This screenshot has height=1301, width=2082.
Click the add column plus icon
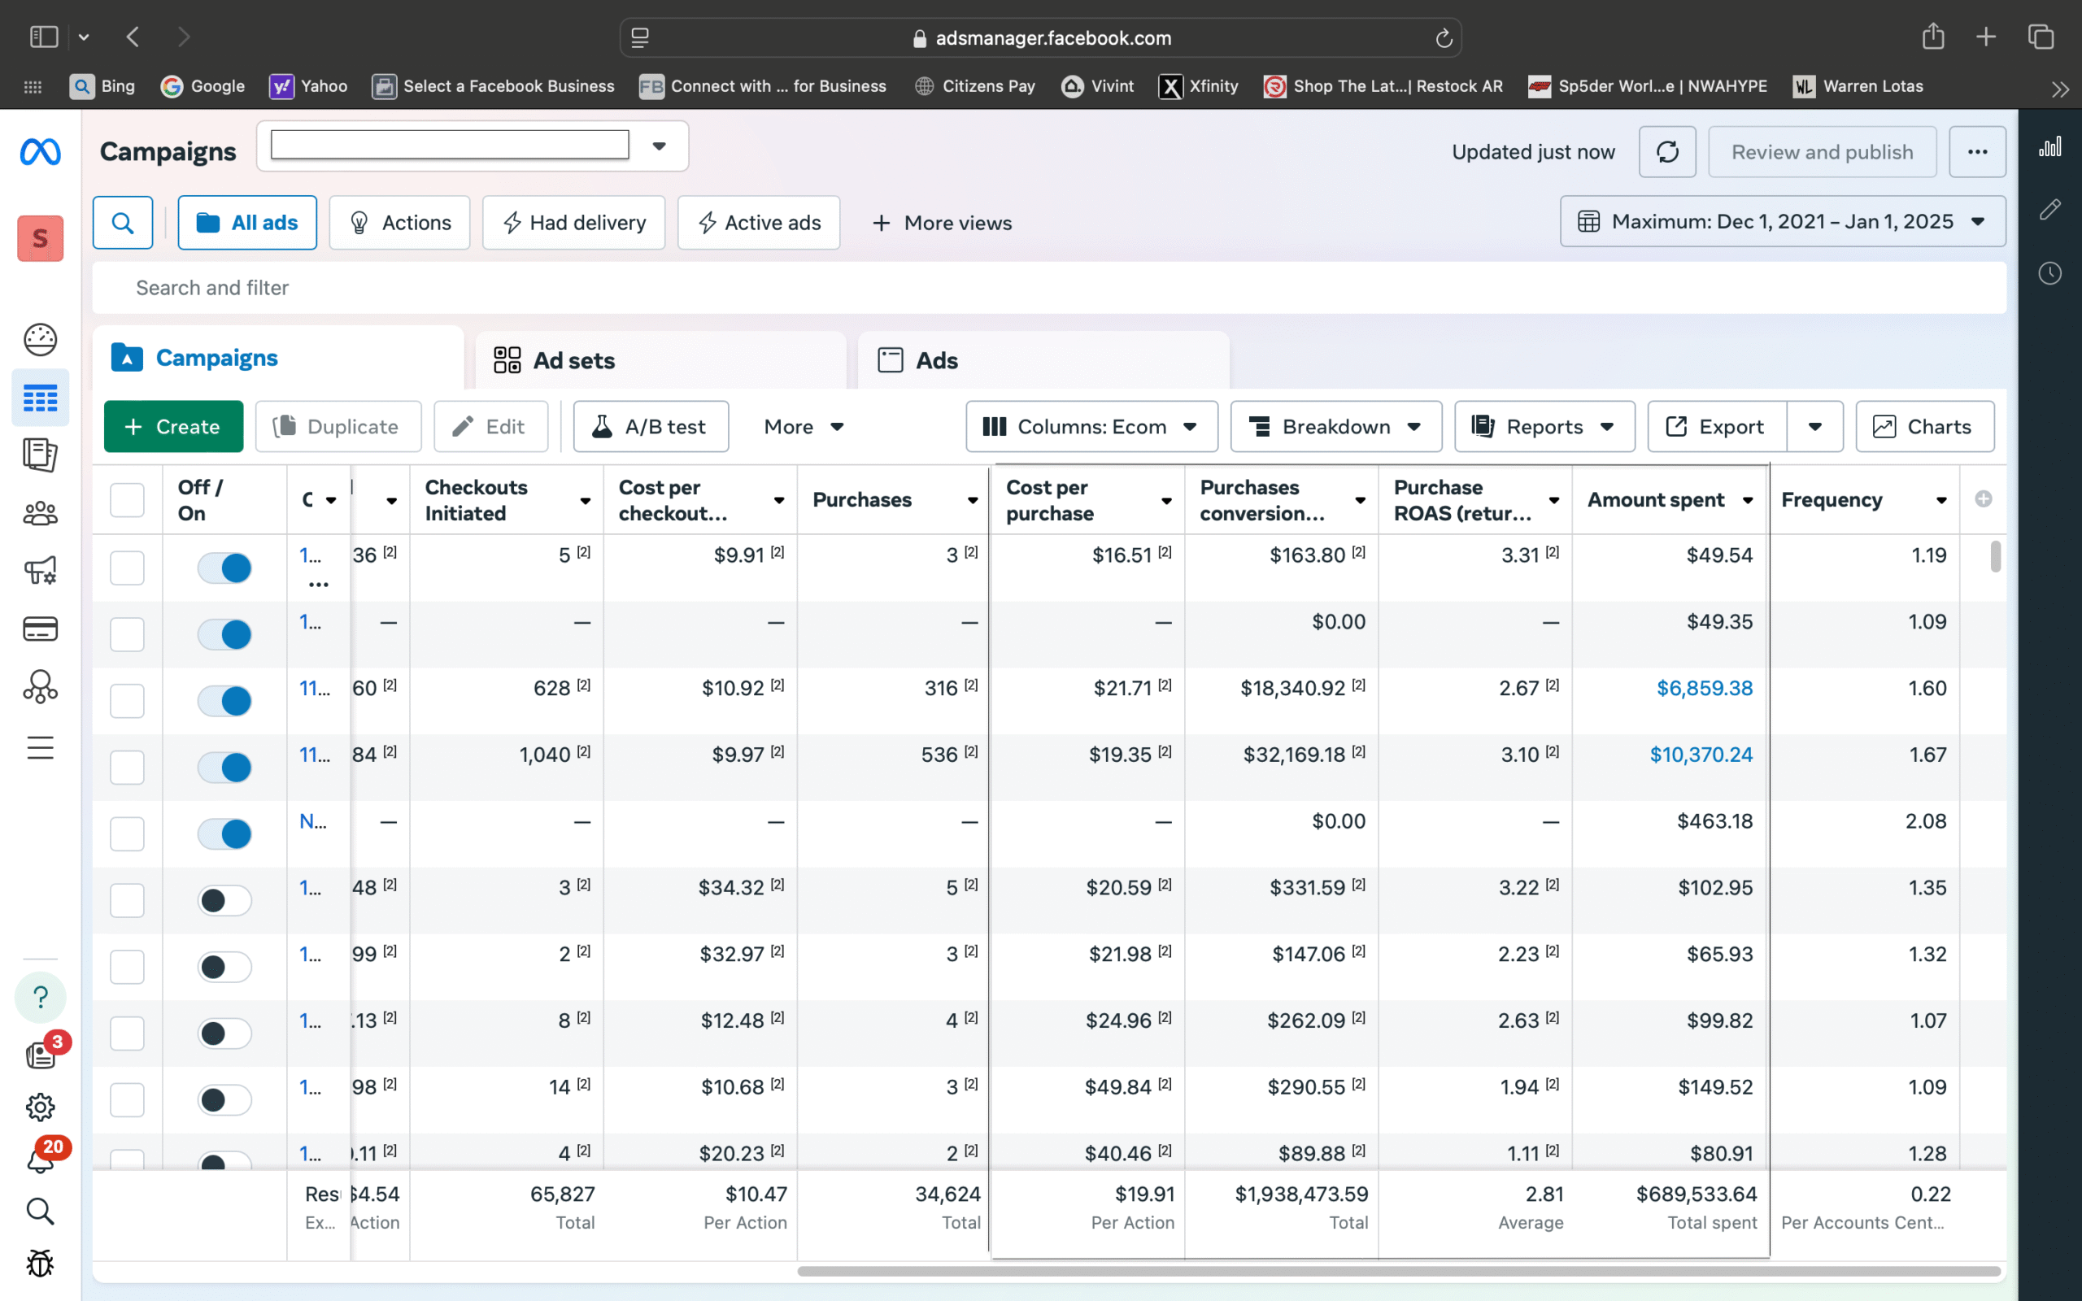point(1983,499)
